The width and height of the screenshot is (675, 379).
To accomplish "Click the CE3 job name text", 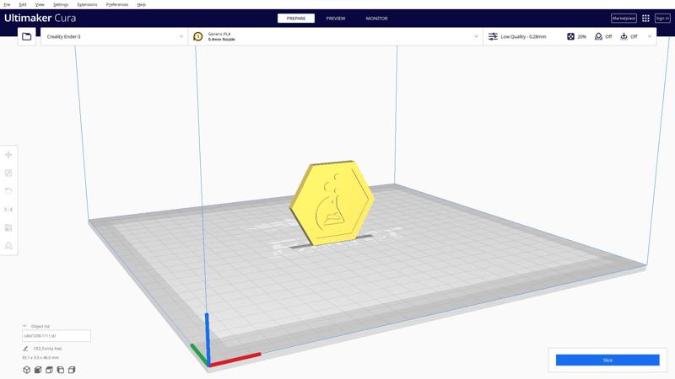I will point(48,349).
